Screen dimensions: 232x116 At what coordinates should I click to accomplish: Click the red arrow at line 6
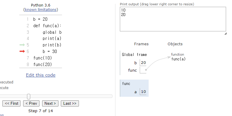[22, 51]
